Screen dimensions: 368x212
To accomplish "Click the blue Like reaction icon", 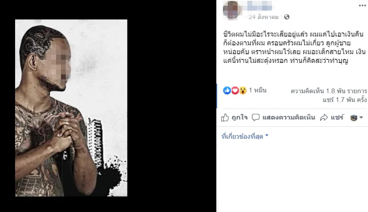I will click(227, 90).
